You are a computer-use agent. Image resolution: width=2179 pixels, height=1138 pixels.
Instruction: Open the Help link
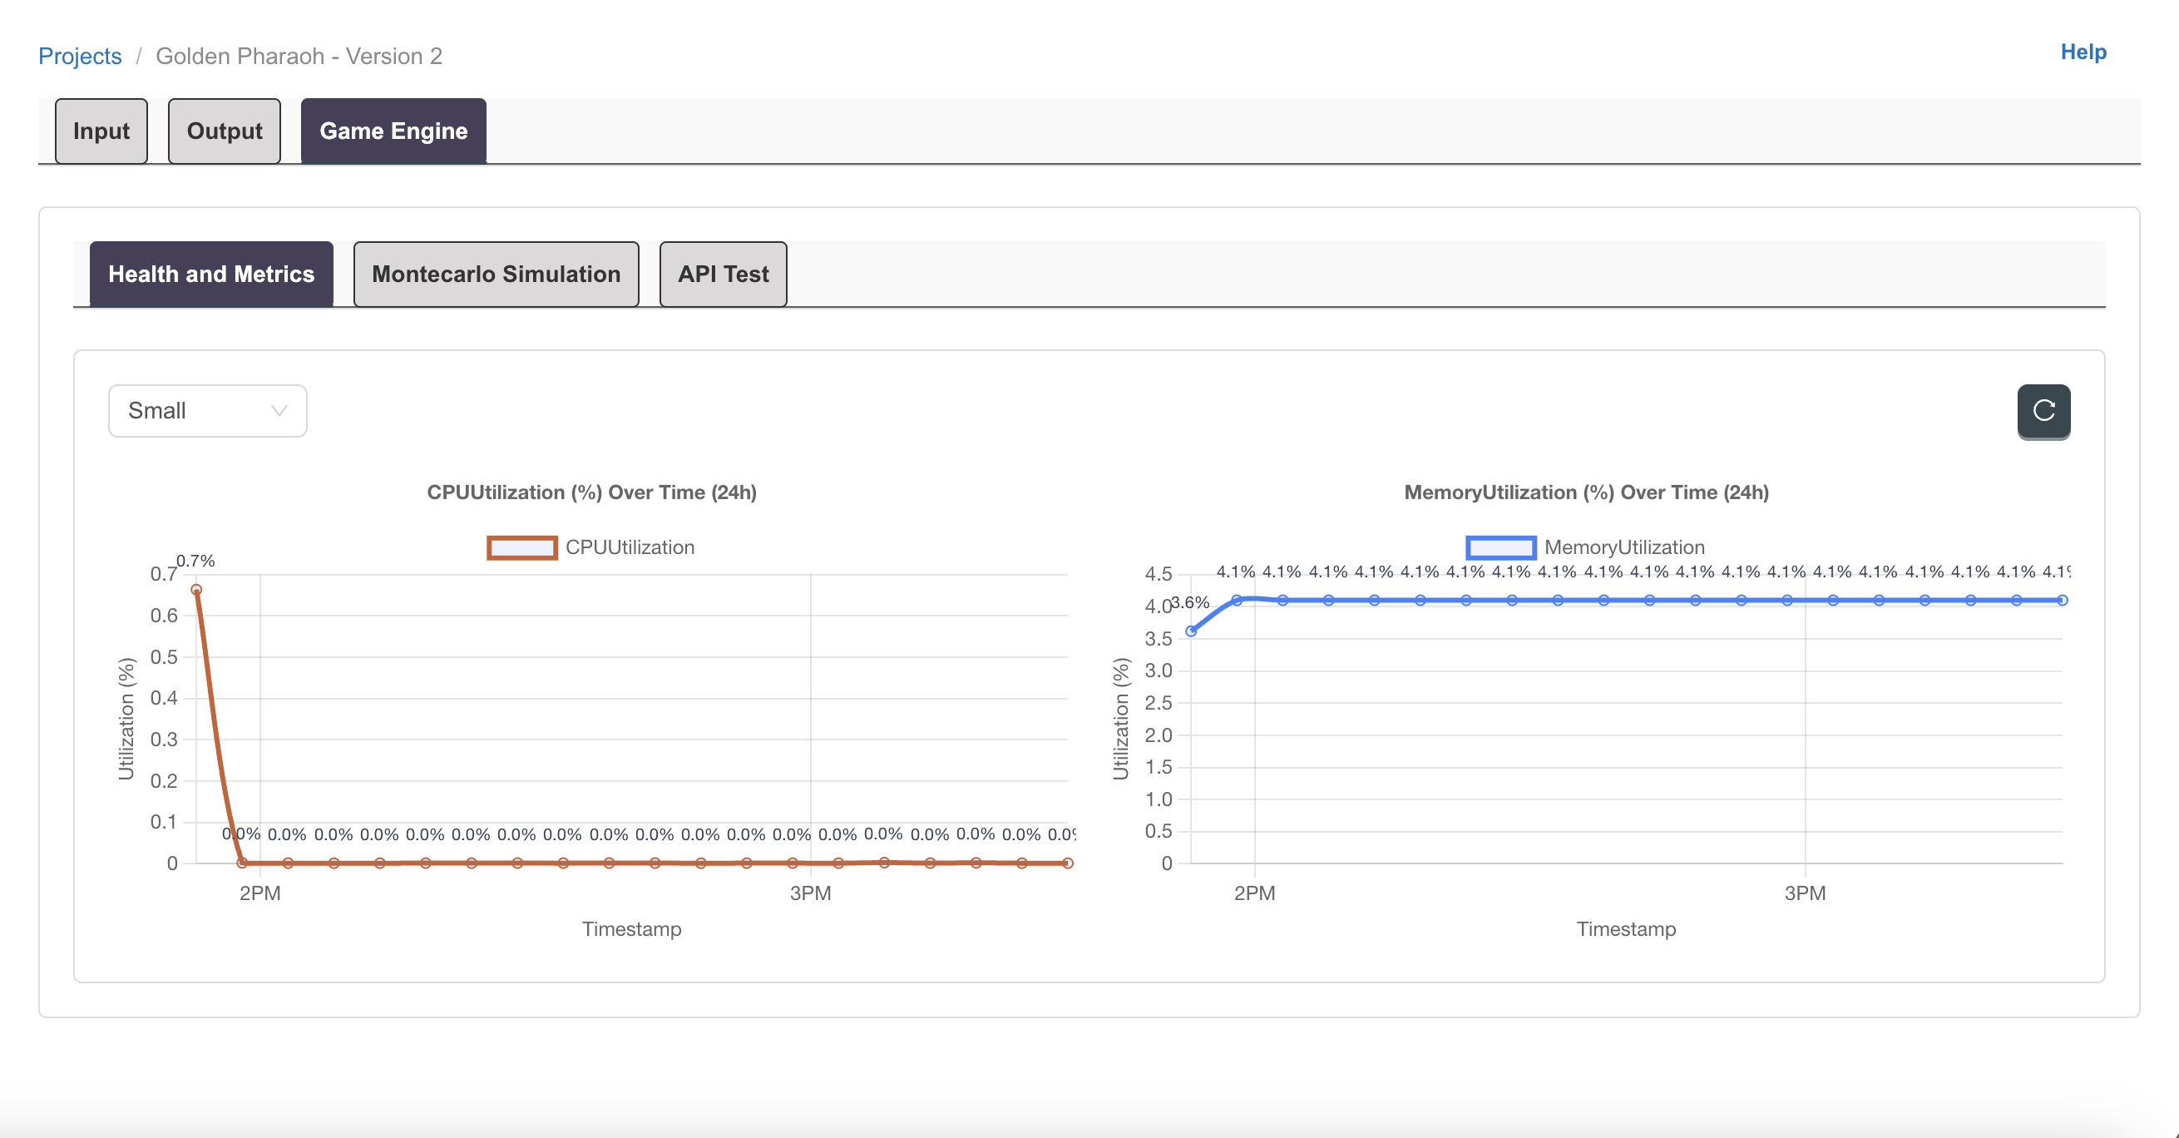(2083, 52)
